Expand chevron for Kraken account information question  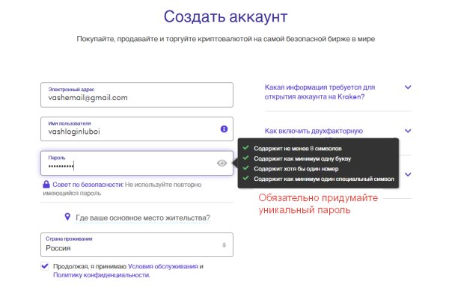[x=408, y=87]
